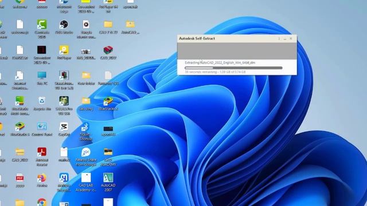Select the media file with play symbol
This screenshot has height=206, width=367.
tap(86, 24)
